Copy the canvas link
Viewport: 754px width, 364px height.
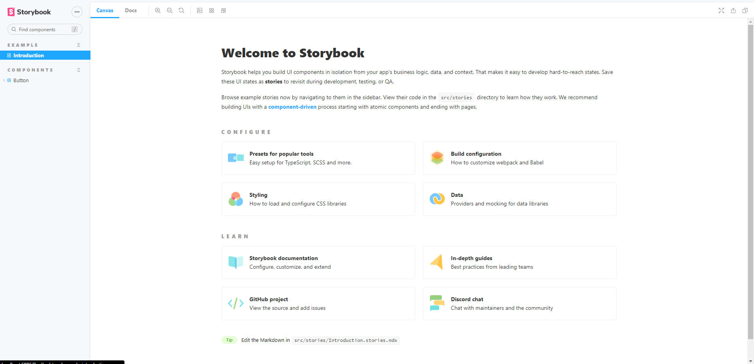tap(745, 11)
